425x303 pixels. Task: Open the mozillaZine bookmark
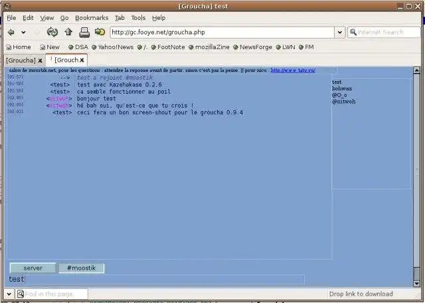point(209,47)
